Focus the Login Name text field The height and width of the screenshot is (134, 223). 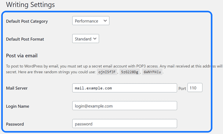click(x=125, y=106)
